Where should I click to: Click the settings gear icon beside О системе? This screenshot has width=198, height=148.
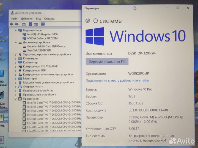click(88, 21)
